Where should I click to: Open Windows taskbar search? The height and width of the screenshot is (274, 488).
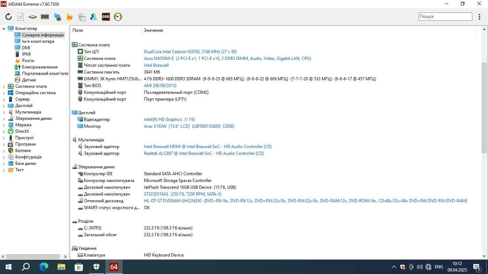tap(26, 267)
